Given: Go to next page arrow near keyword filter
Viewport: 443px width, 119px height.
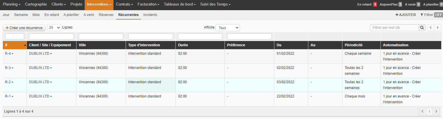Looking at the screenshot, I should [437, 28].
